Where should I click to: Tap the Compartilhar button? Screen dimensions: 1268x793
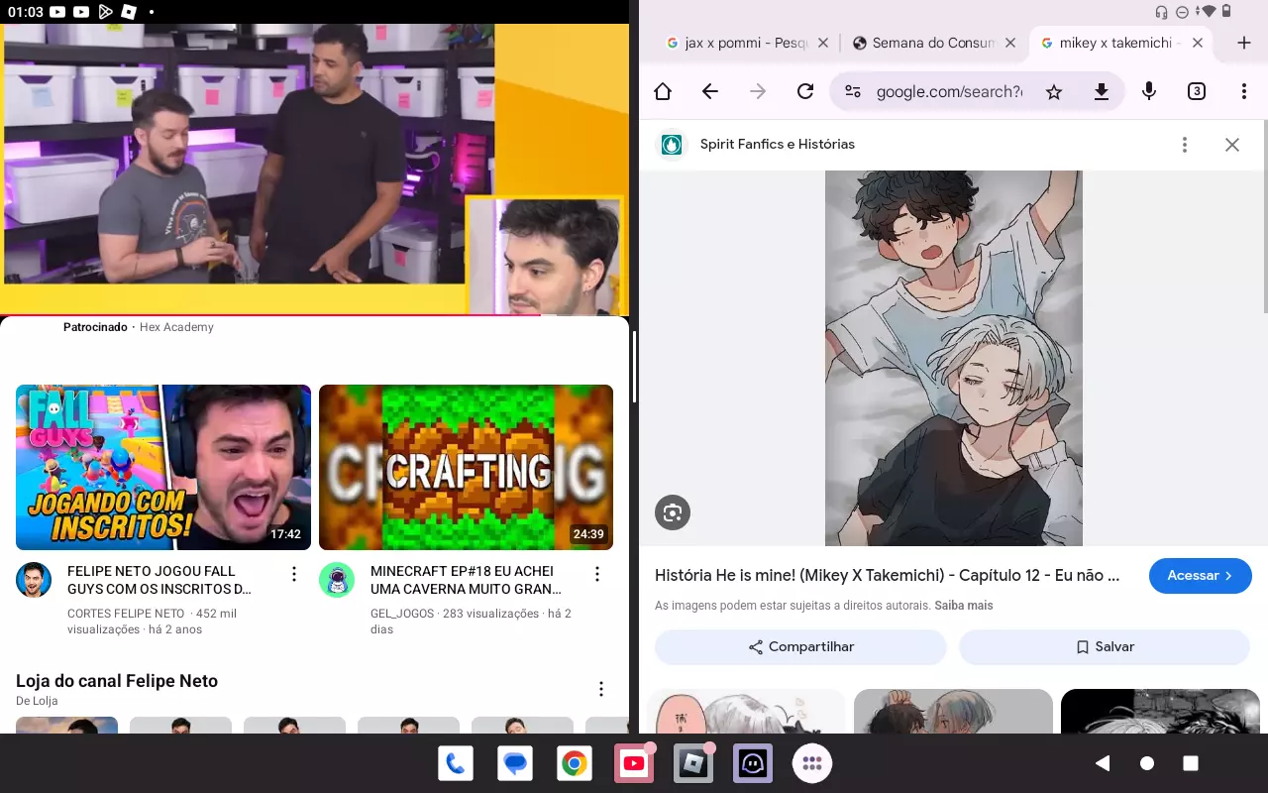[x=800, y=647]
